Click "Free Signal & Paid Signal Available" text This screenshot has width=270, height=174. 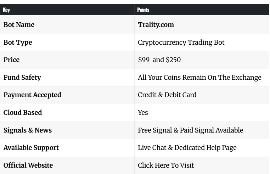(x=190, y=130)
